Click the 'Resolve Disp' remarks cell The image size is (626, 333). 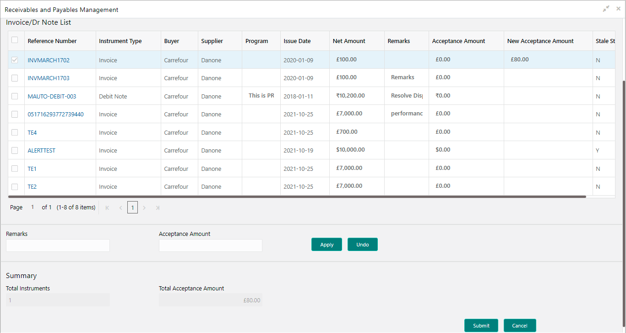coord(407,96)
